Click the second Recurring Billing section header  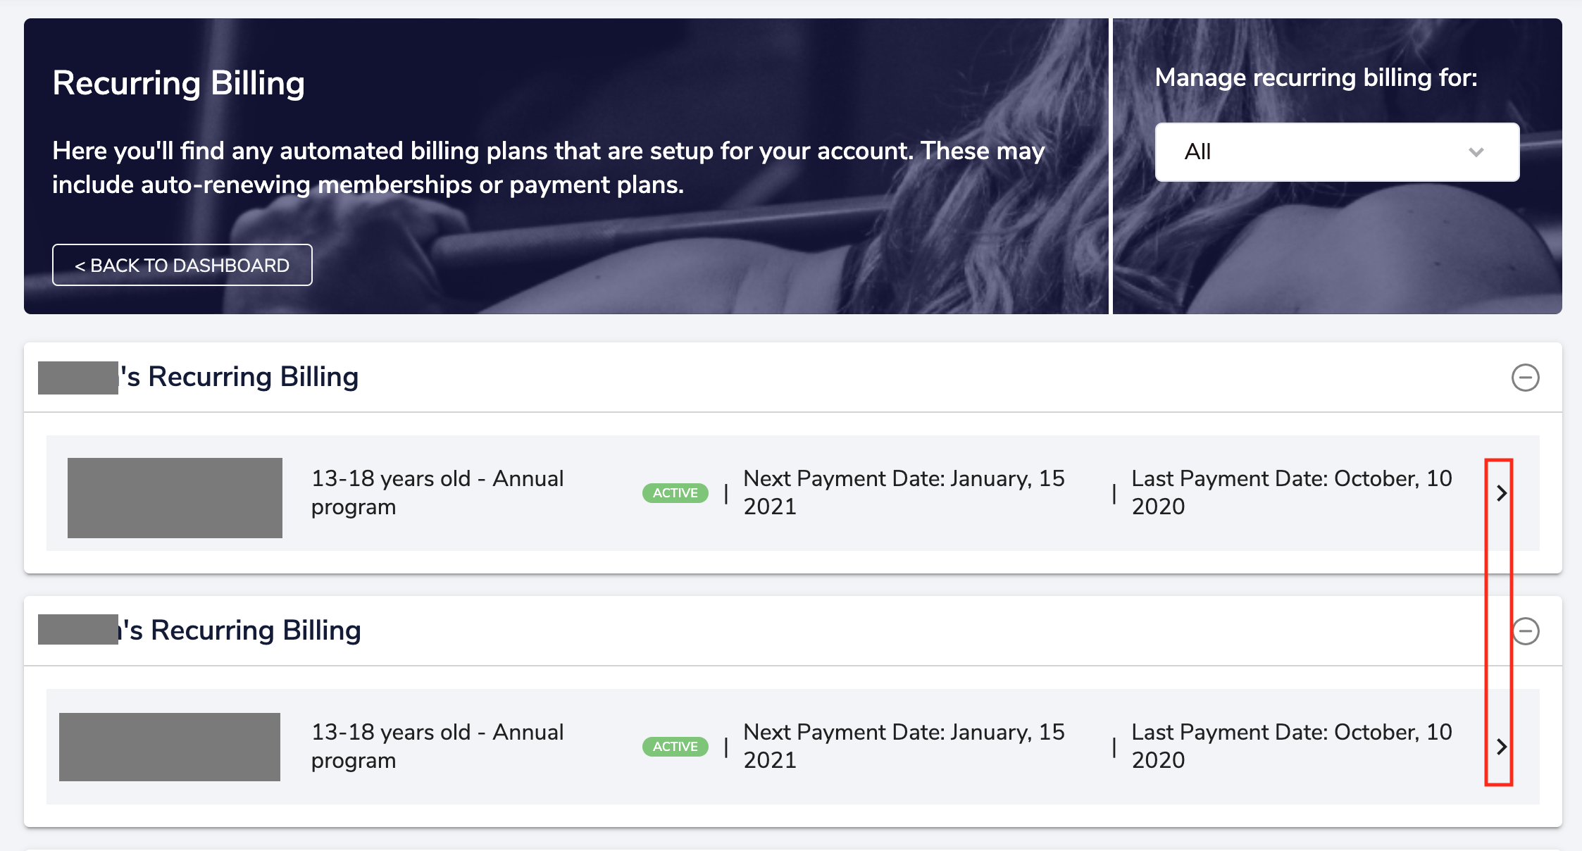click(242, 631)
